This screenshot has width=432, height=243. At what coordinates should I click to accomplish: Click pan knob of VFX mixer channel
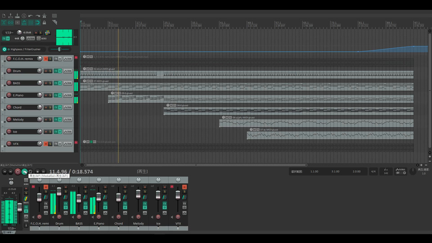pyautogui.click(x=178, y=180)
